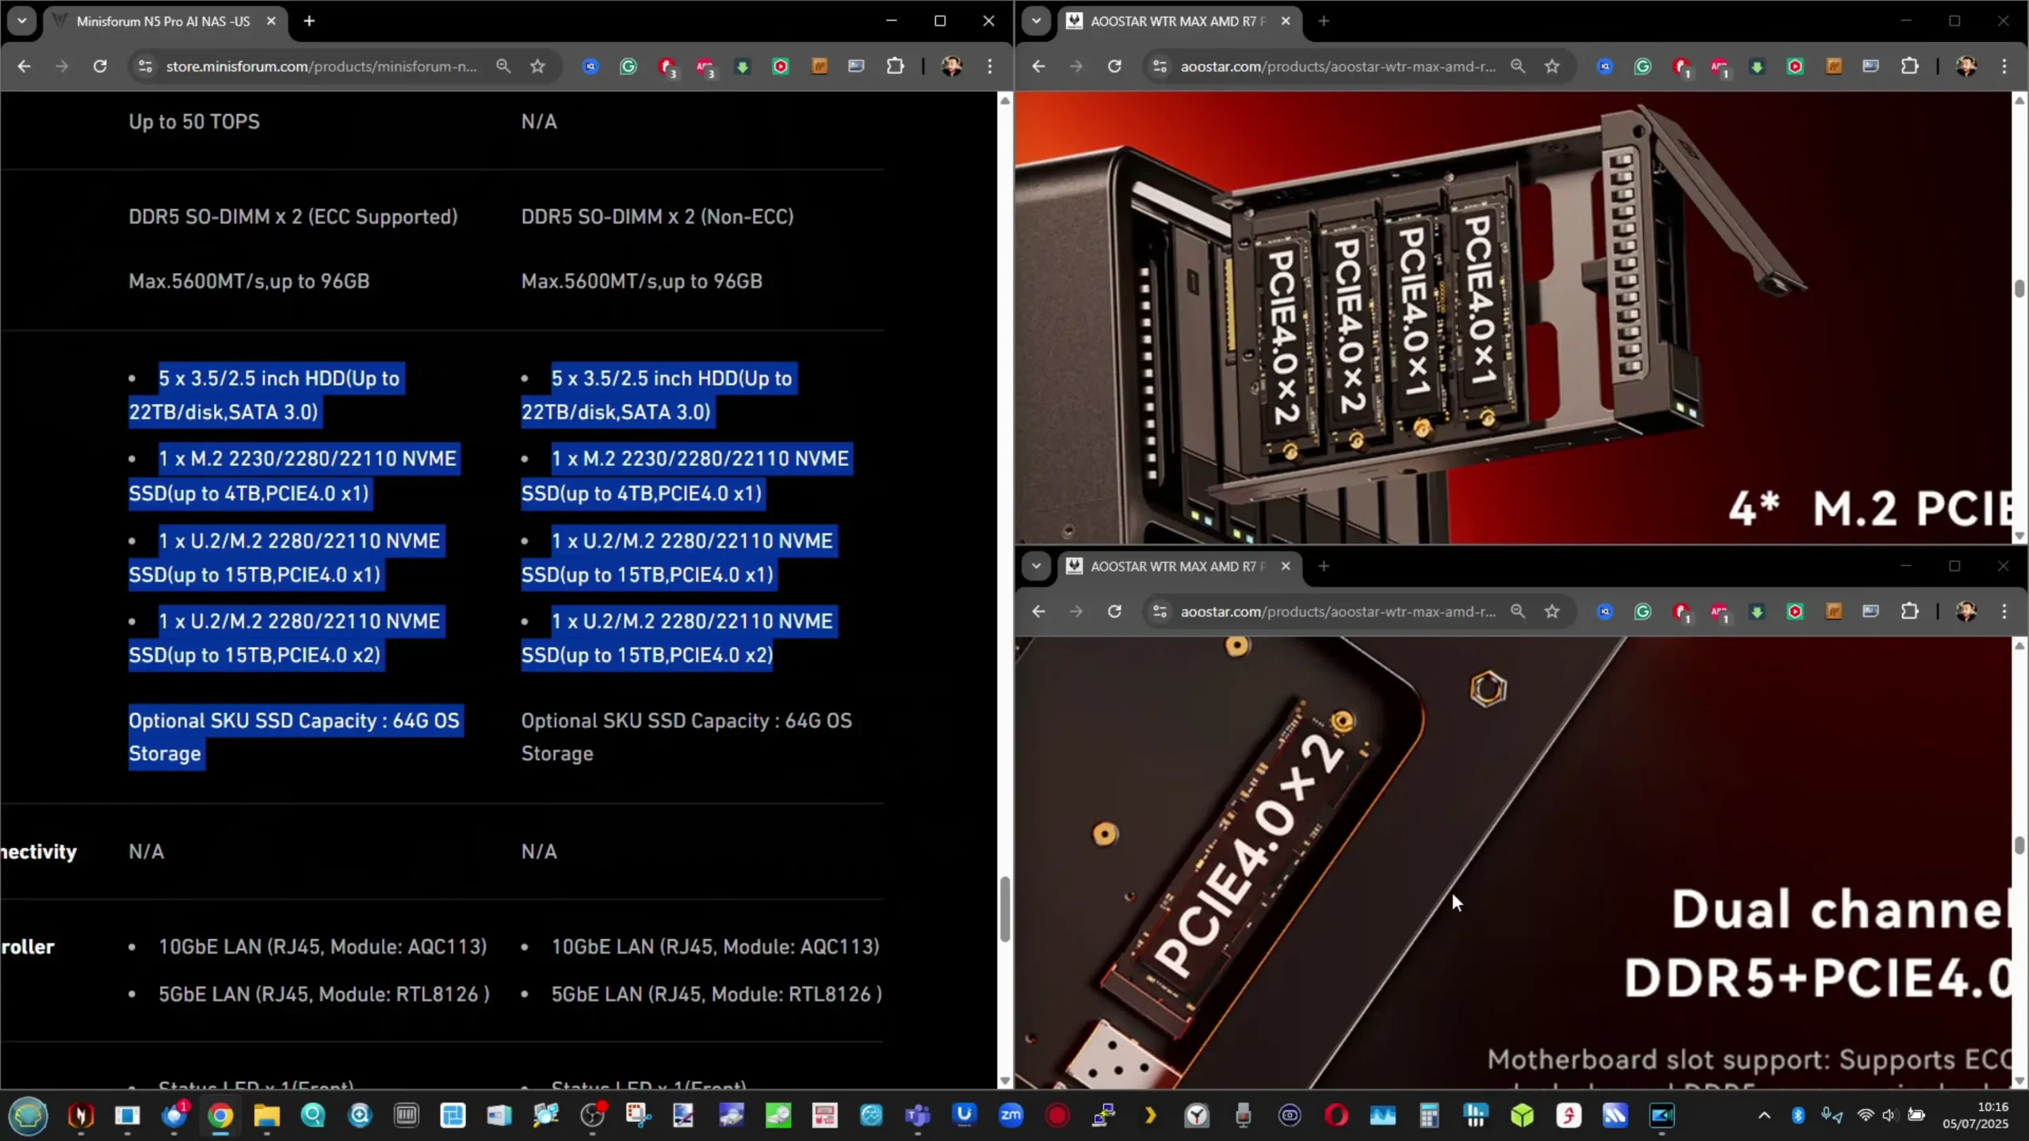The width and height of the screenshot is (2029, 1141).
Task: Open the clock showing 10:16 05/07/2025
Action: point(1977,1116)
